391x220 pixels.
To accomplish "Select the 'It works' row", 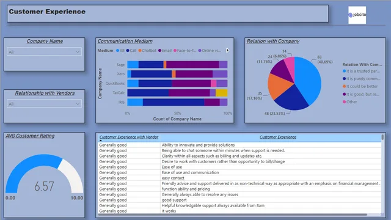I will pyautogui.click(x=239, y=211).
